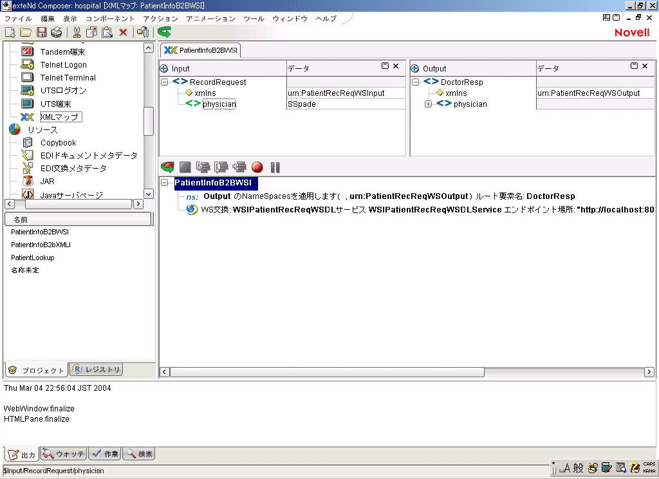Close the Input pane with X
This screenshot has width=659, height=479.
(x=396, y=66)
